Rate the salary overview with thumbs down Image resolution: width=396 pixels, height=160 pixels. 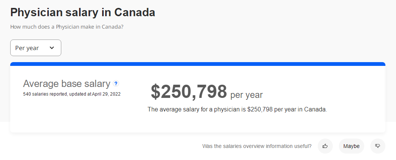[x=378, y=146]
